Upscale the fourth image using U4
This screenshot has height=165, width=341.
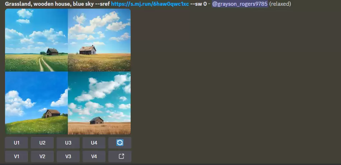pos(94,143)
